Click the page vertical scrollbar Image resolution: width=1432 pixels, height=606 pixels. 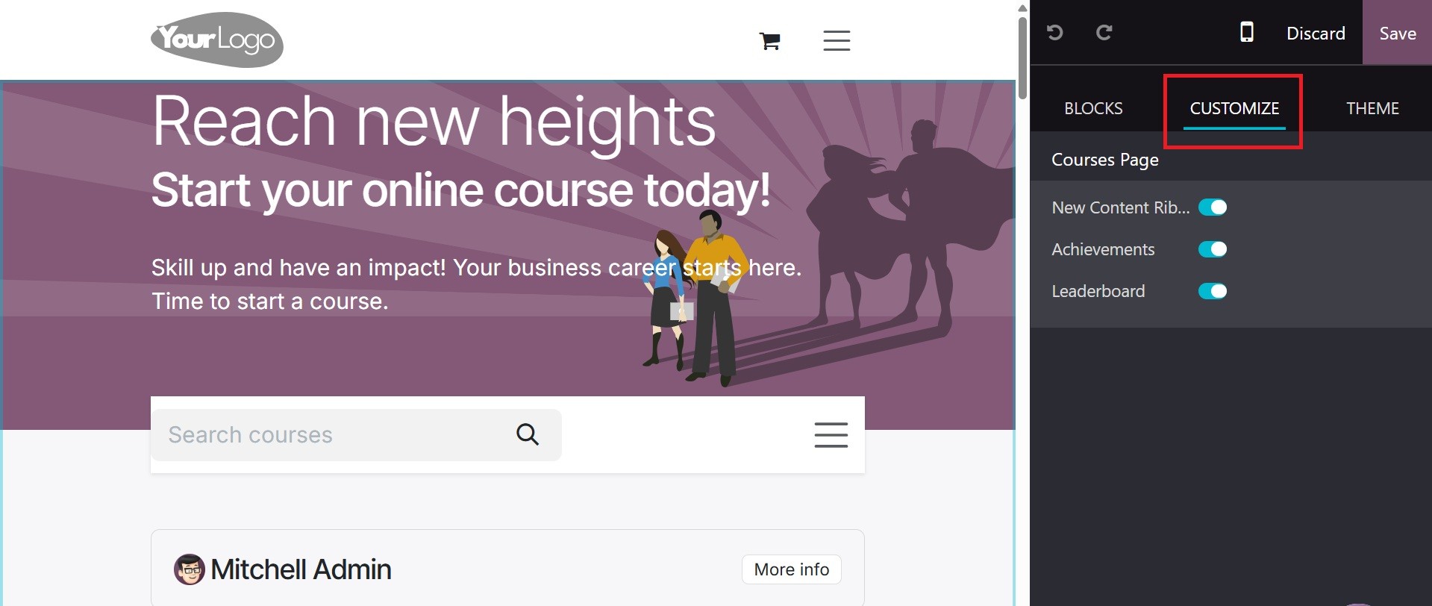point(1022,58)
